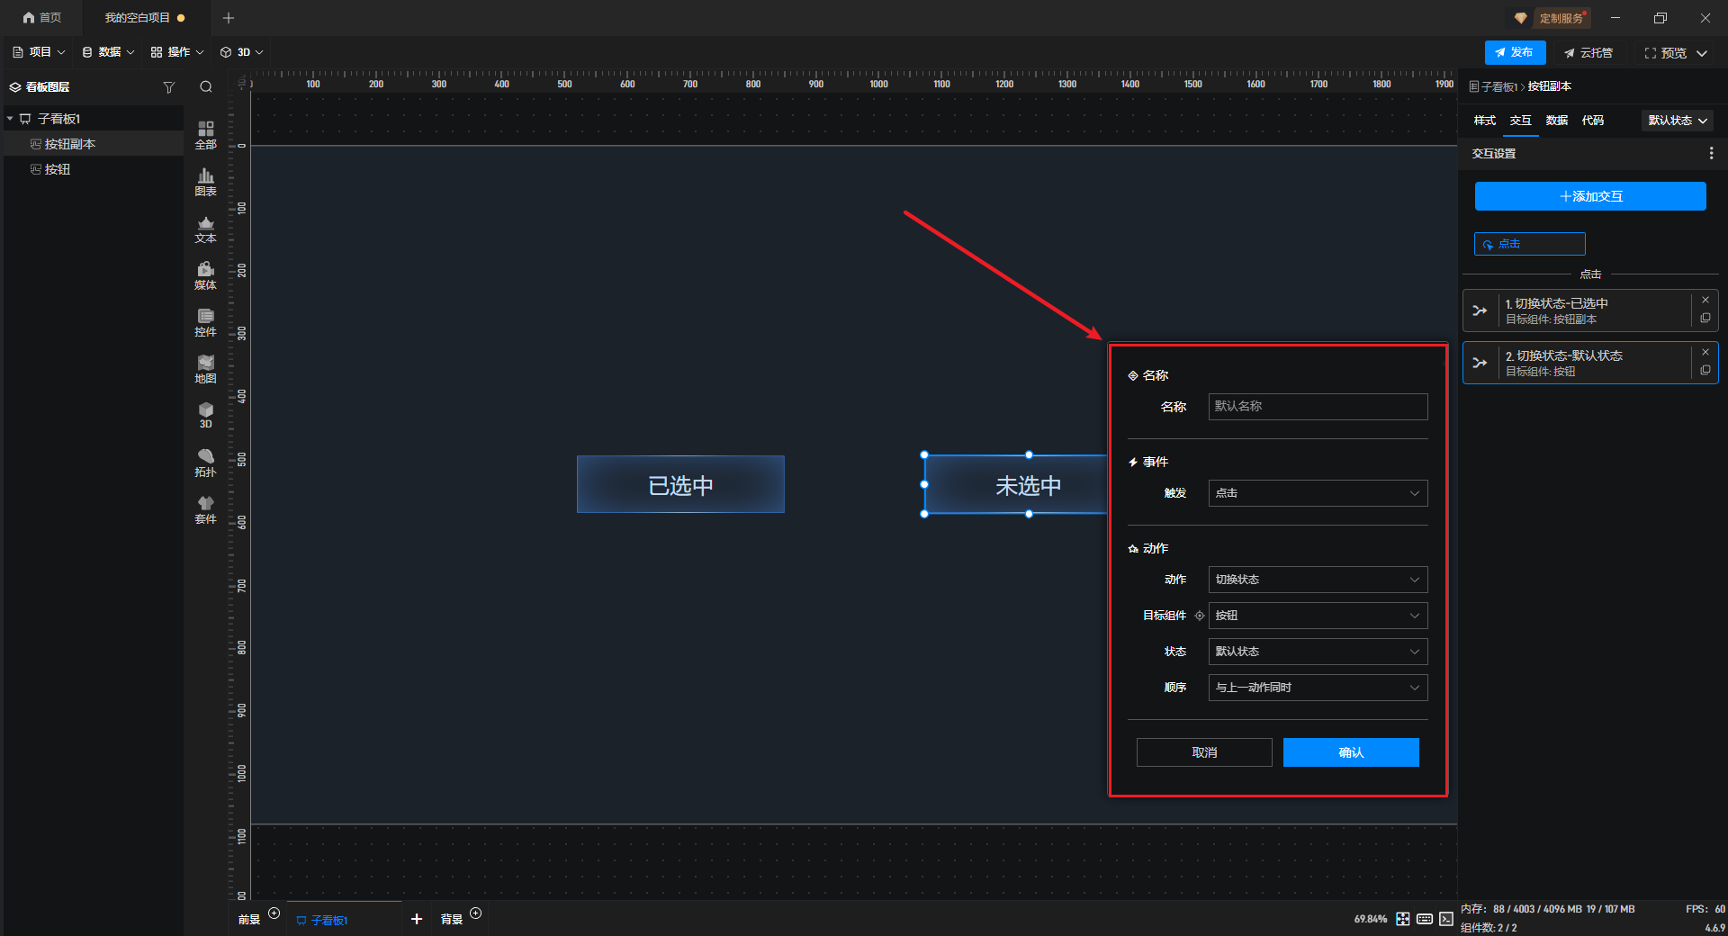
Task: Duplicate interaction 2 切换状态-默认状态
Action: tap(1705, 370)
